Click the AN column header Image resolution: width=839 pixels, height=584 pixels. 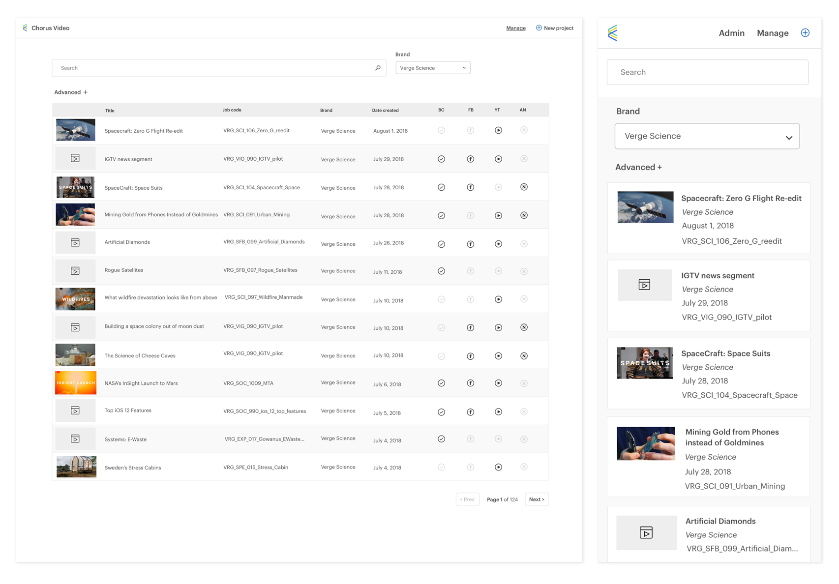[523, 110]
